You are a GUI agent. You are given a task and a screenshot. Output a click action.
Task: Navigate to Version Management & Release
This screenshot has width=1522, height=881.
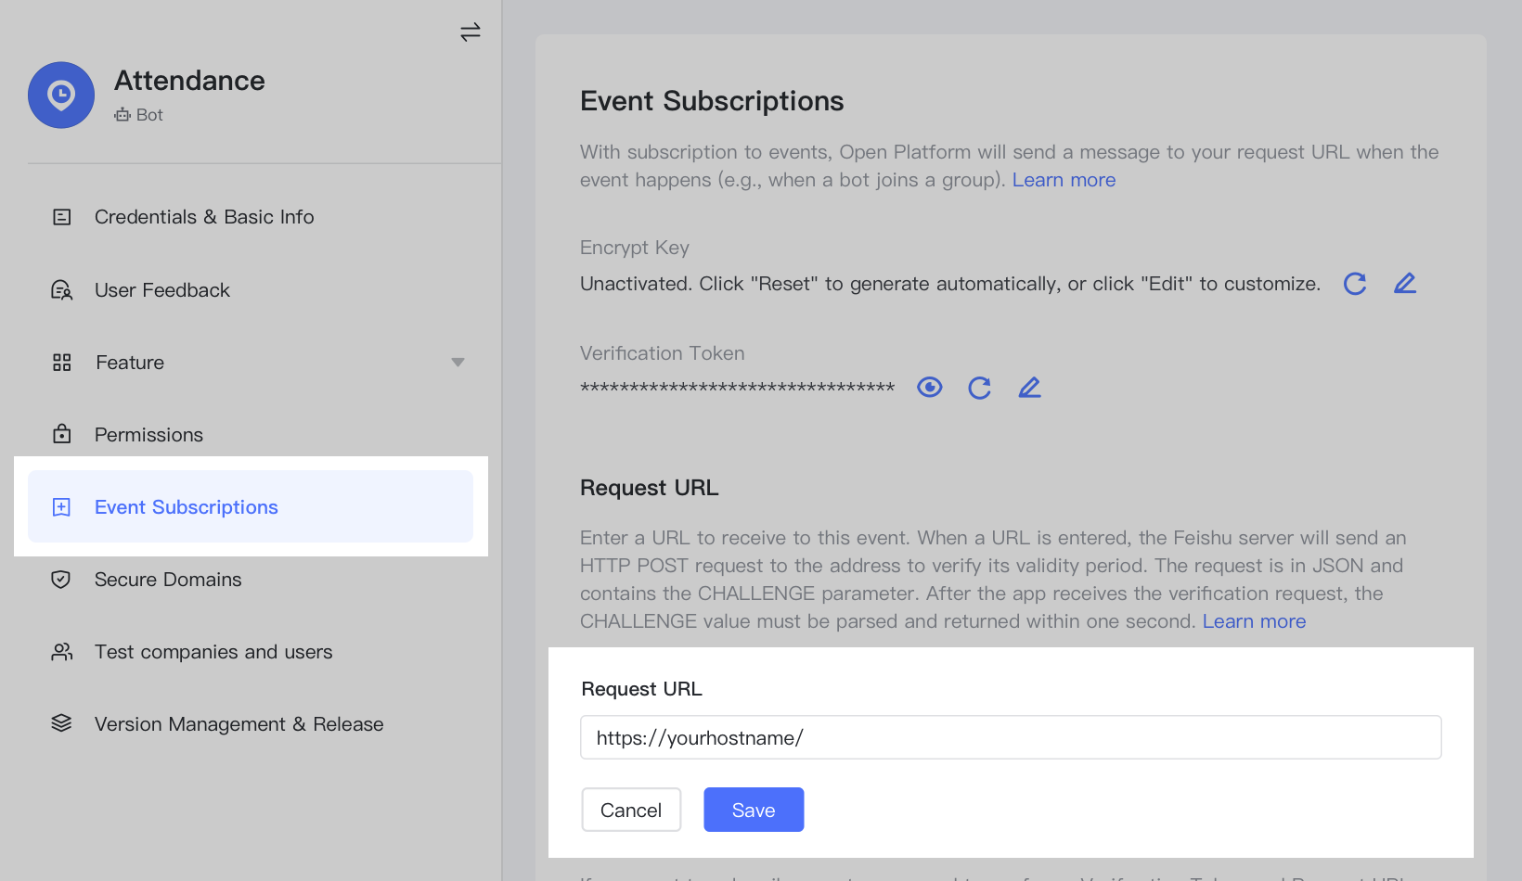[x=239, y=724]
